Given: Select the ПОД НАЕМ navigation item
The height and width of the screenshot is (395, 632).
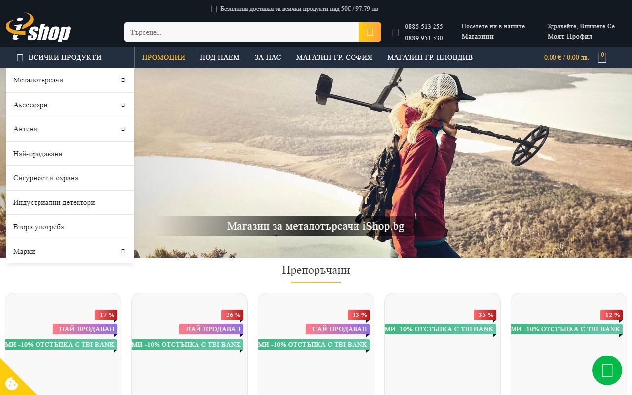Looking at the screenshot, I should 219,57.
